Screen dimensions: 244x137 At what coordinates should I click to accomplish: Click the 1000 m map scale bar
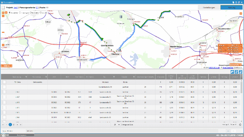click(6, 65)
